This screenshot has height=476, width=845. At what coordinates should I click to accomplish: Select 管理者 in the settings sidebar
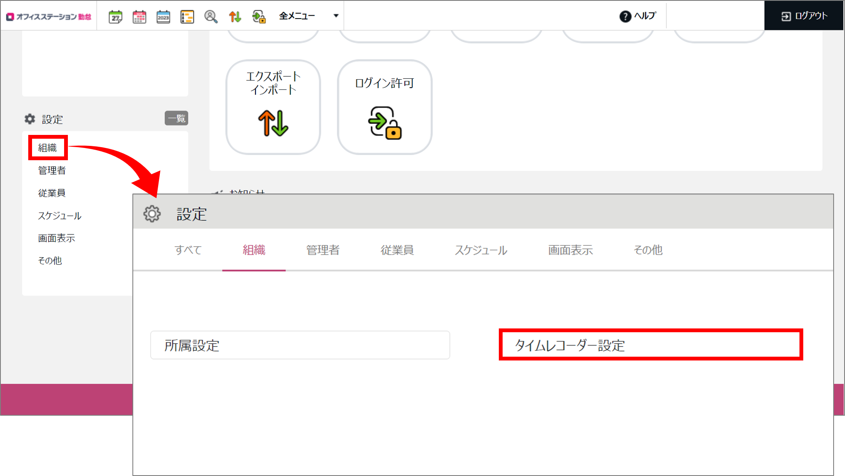(52, 170)
